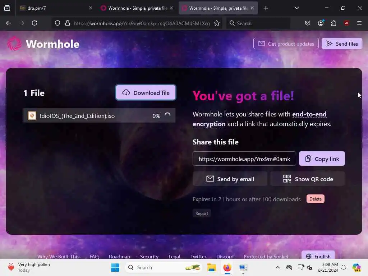Click the site lock icon
368x276 pixels.
tap(68, 23)
